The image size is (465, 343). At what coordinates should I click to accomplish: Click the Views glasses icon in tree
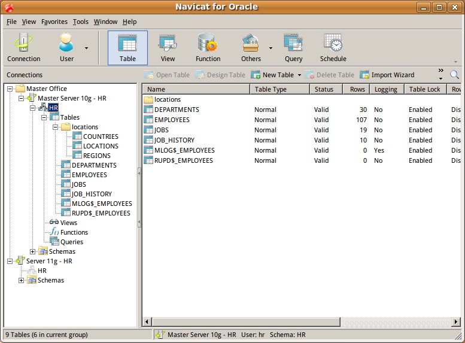54,222
